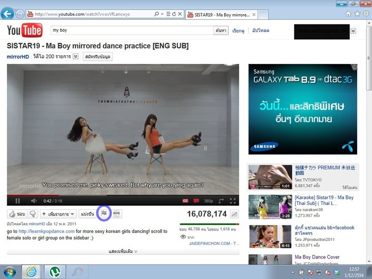This screenshot has width=372, height=279.
Task: Flag the video with flag icon
Action: (104, 213)
